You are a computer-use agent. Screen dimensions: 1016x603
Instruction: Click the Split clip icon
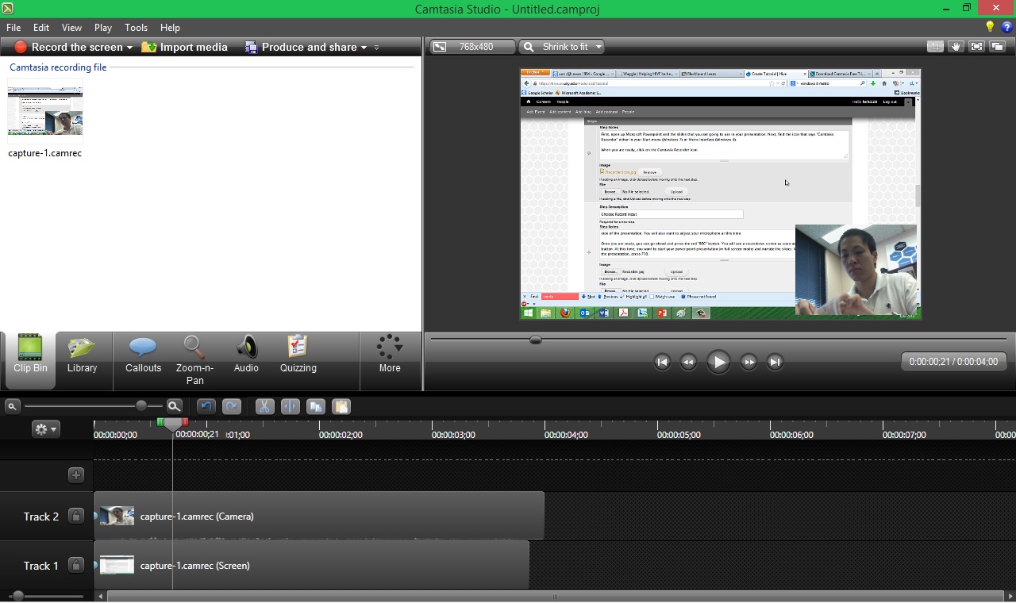click(291, 406)
